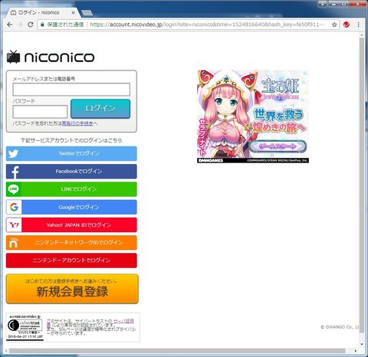Open a new browser tab

(87, 12)
